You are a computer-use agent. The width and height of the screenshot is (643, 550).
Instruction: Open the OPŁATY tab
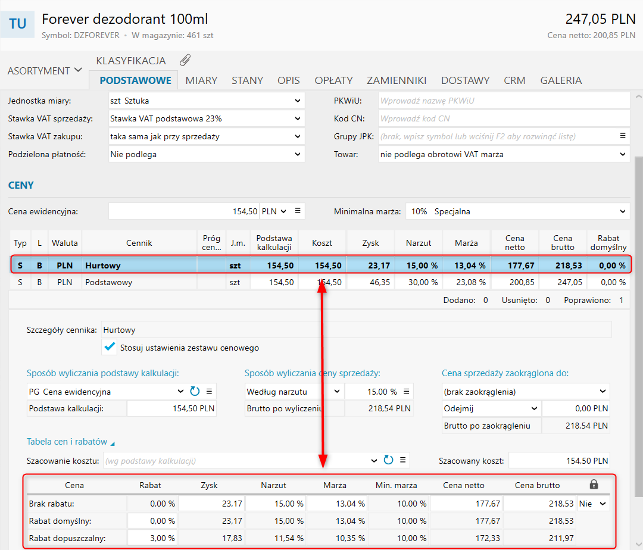click(x=334, y=80)
